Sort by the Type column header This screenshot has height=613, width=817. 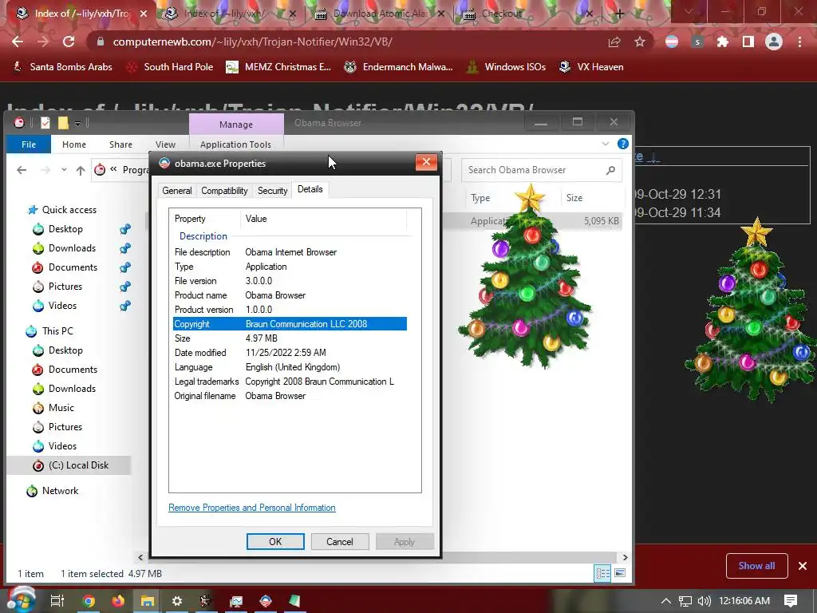pos(480,198)
